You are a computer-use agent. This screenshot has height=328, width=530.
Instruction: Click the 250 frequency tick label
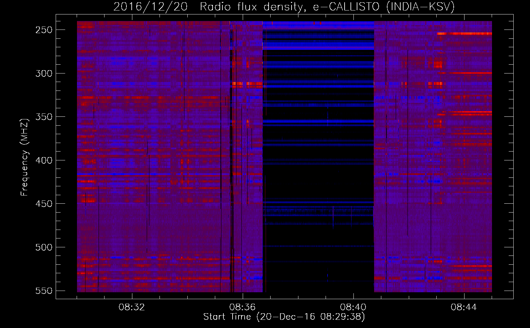44,30
